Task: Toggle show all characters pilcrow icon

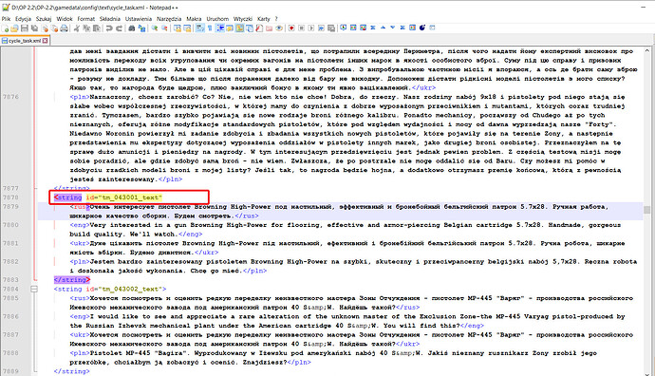Action: coord(210,28)
